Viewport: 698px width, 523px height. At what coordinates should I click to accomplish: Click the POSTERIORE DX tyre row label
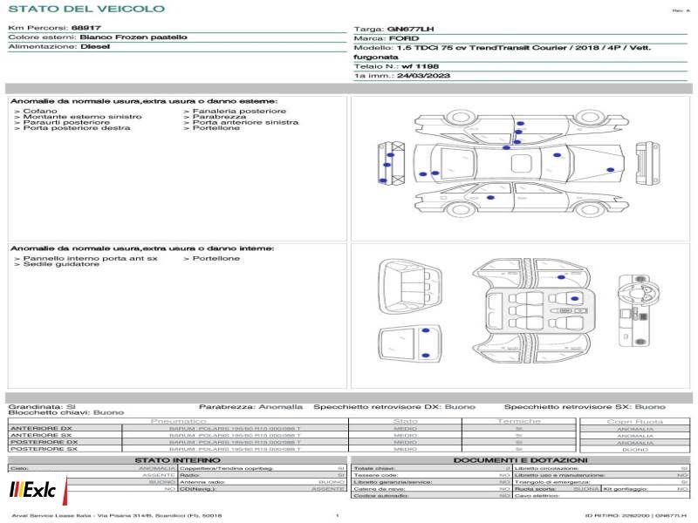(44, 442)
